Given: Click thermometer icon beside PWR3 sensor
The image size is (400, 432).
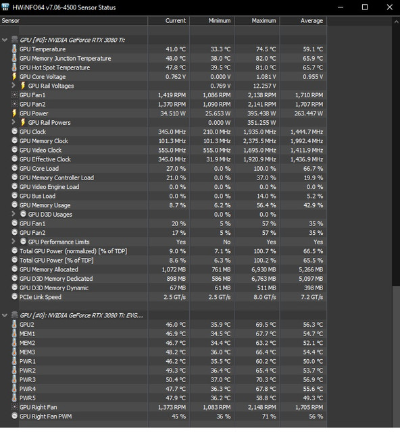Looking at the screenshot, I should [x=14, y=379].
